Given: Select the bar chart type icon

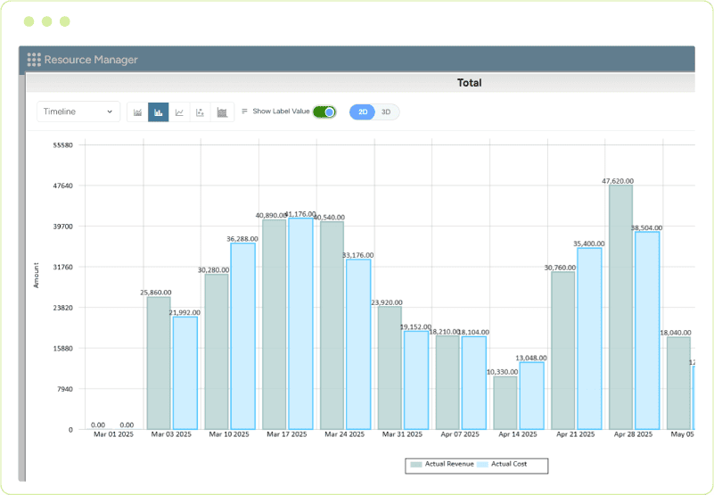Looking at the screenshot, I should pos(159,112).
